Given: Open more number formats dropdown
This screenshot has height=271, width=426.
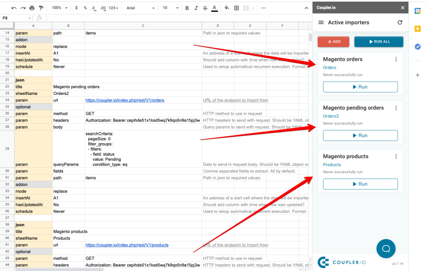Looking at the screenshot, I should coord(114,8).
